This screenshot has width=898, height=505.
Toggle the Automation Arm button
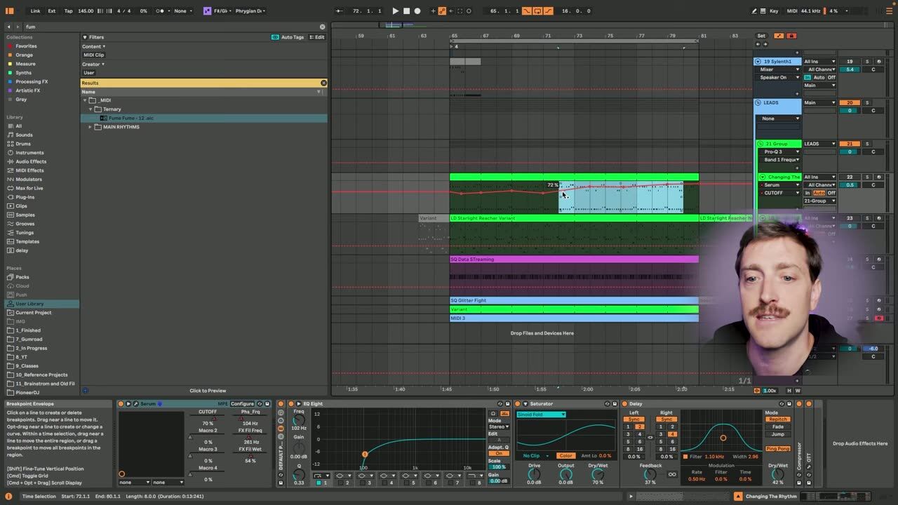[x=442, y=11]
